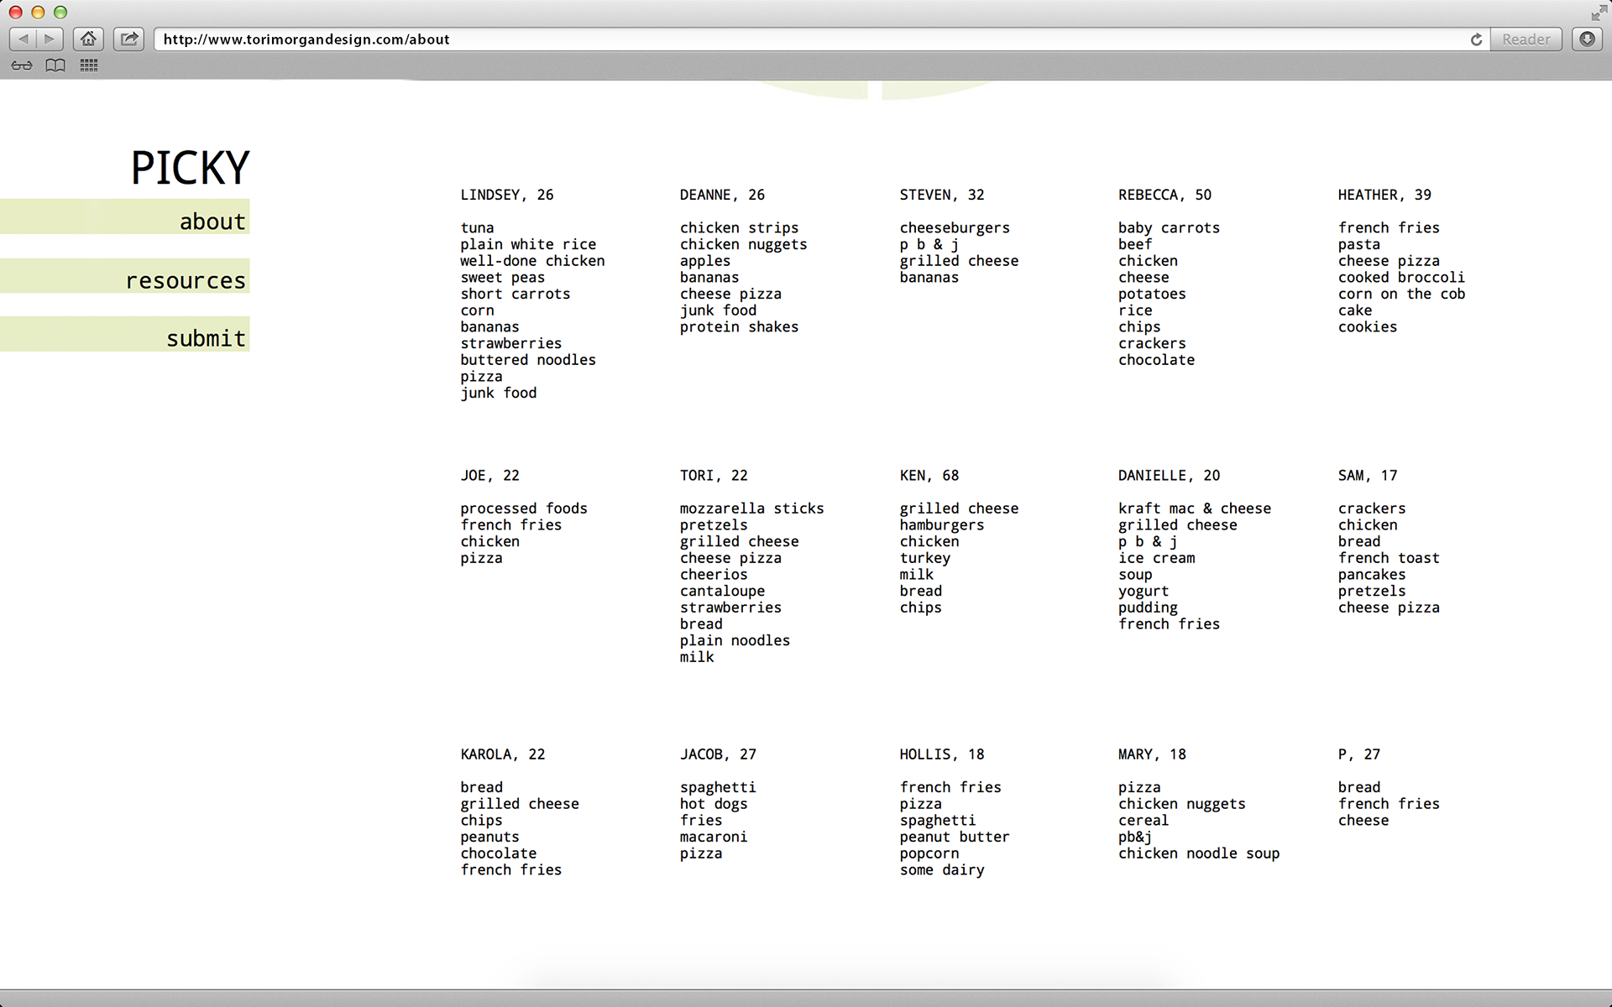Viewport: 1612px width, 1007px height.
Task: Open the Reading List glasses icon
Action: pos(22,65)
